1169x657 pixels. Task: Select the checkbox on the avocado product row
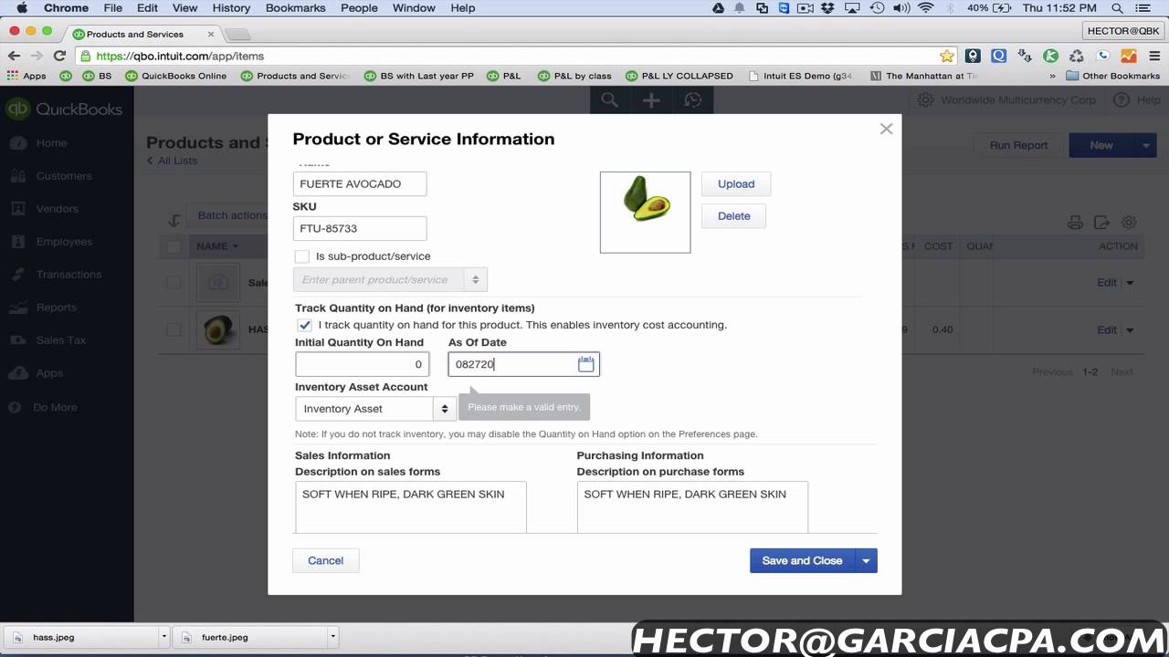[x=174, y=329]
